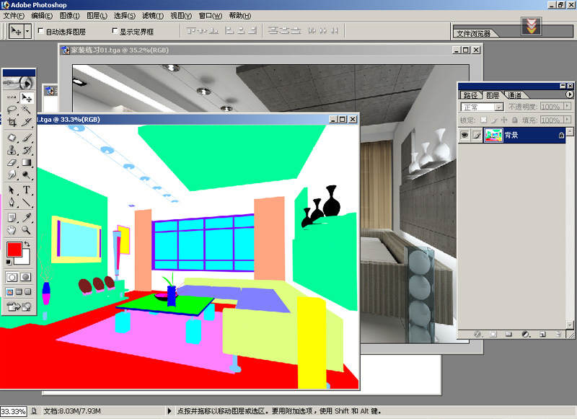Click the new layer button in Layers palette
577x419 pixels.
[542, 334]
